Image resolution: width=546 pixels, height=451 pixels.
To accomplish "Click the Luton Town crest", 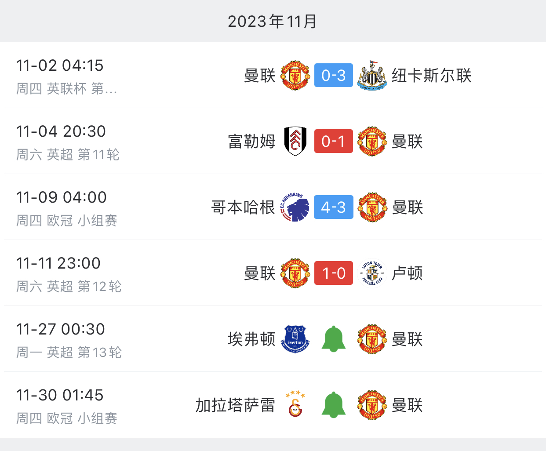I will click(x=372, y=273).
